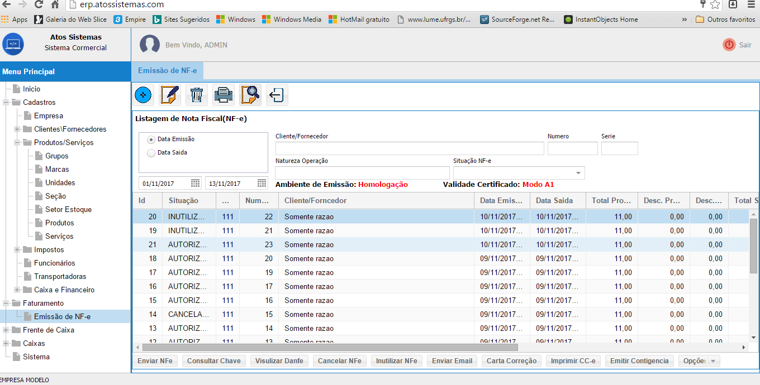
Task: Expand the Caixa e Financeiro node
Action: (x=17, y=290)
